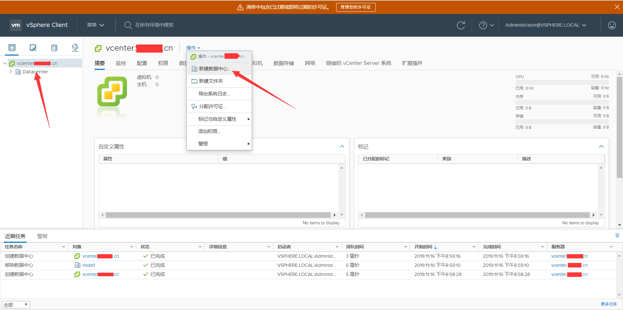Open the Actions dropdown by the title
Viewport: 623px width, 310px height.
(193, 48)
